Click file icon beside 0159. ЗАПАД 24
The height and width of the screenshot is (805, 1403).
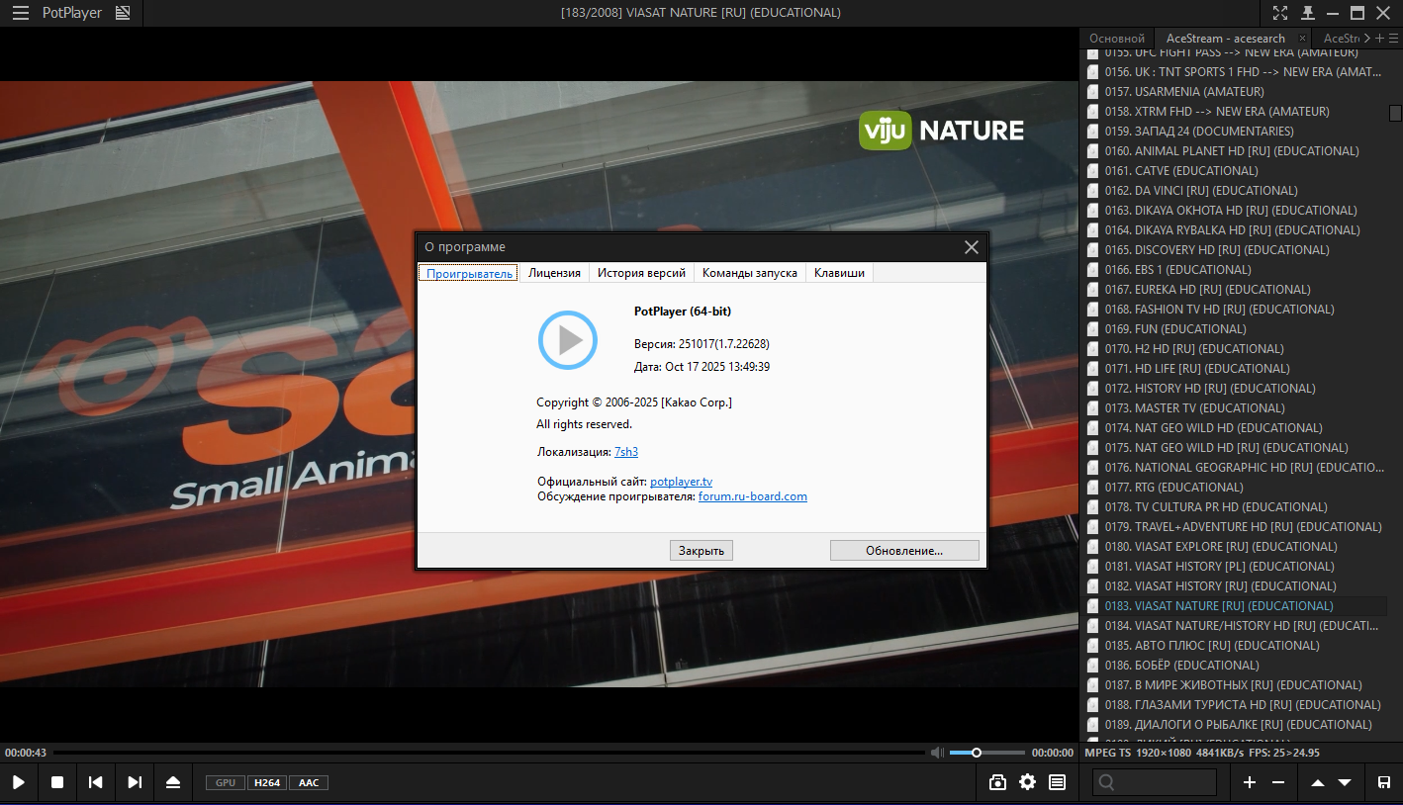pyautogui.click(x=1093, y=132)
